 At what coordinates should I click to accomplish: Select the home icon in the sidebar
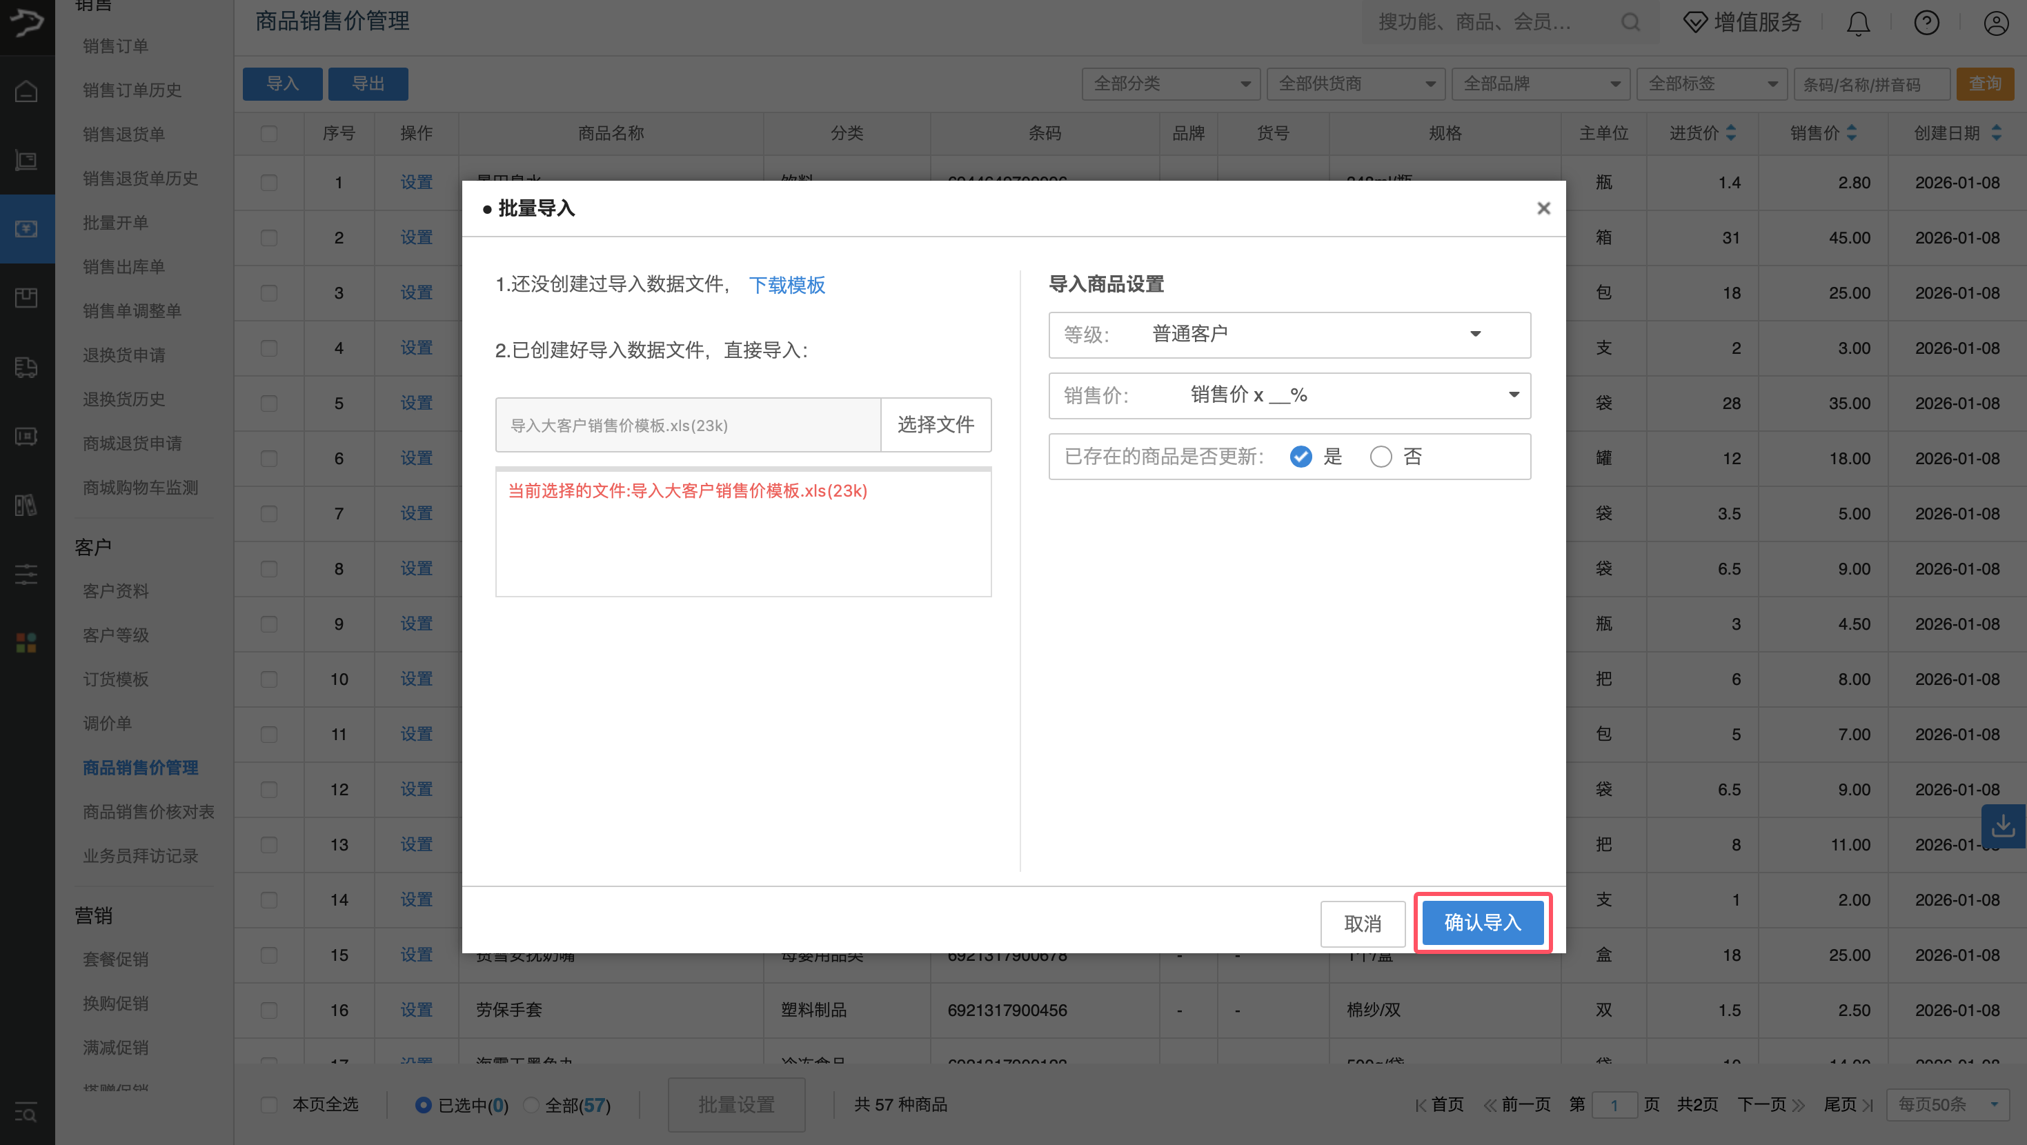tap(26, 91)
